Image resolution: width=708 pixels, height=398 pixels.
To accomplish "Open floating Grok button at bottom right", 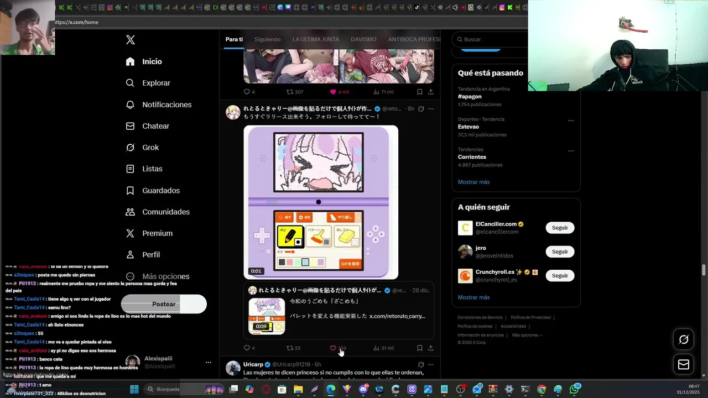I will pyautogui.click(x=684, y=339).
